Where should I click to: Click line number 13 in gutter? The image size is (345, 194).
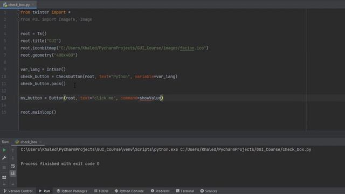4,98
